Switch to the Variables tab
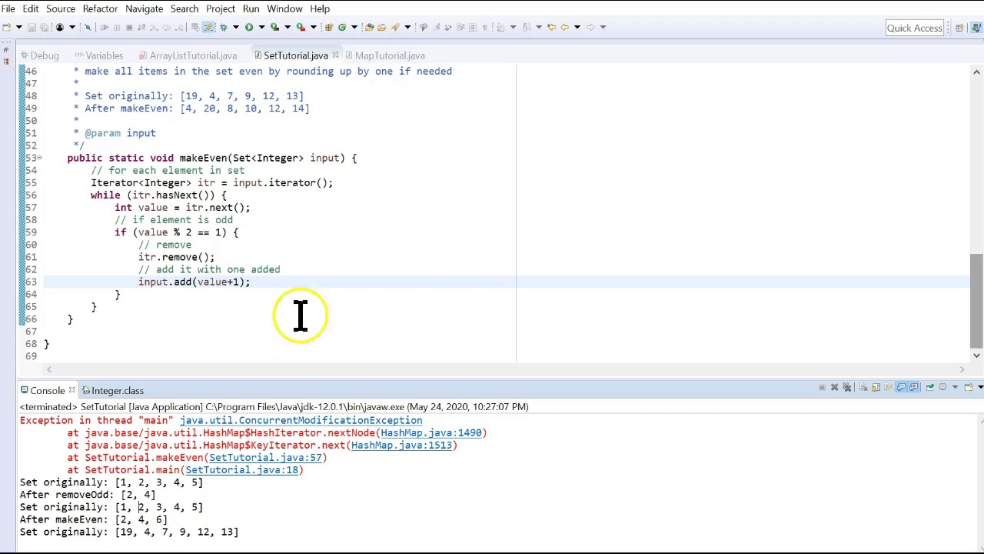Screen dimensions: 984x554 point(98,55)
